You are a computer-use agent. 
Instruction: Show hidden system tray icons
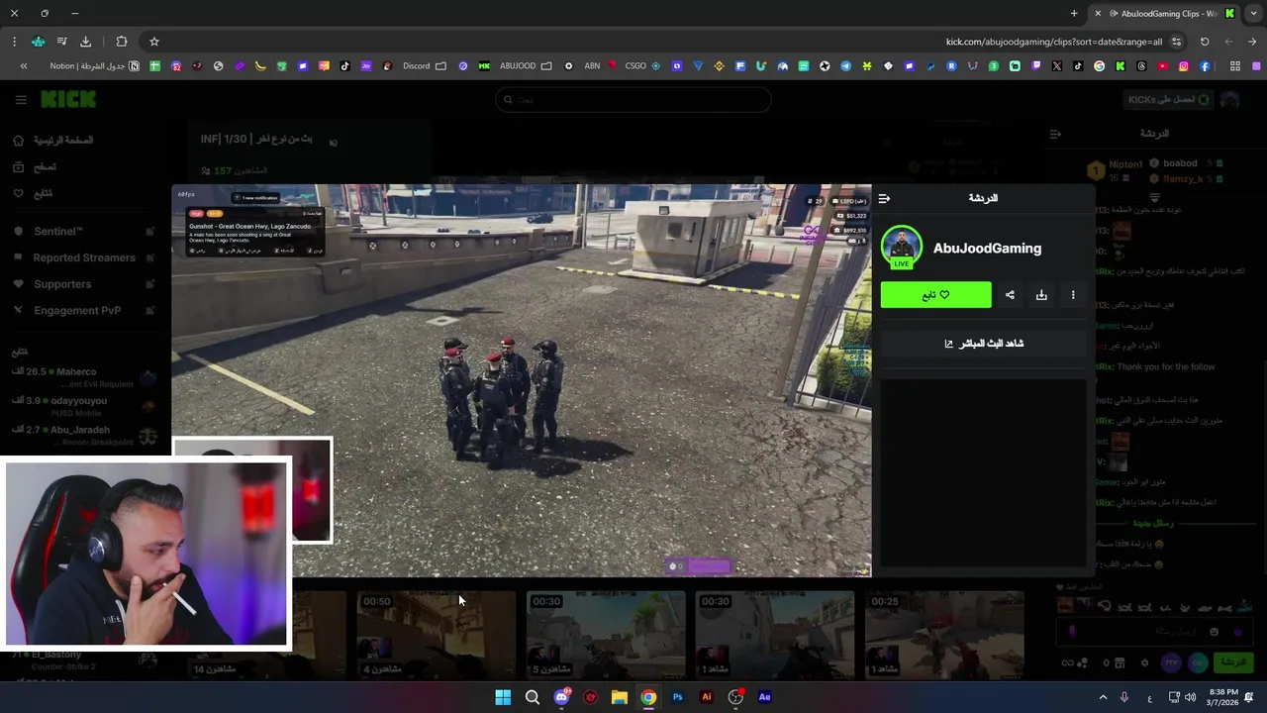point(1103,697)
